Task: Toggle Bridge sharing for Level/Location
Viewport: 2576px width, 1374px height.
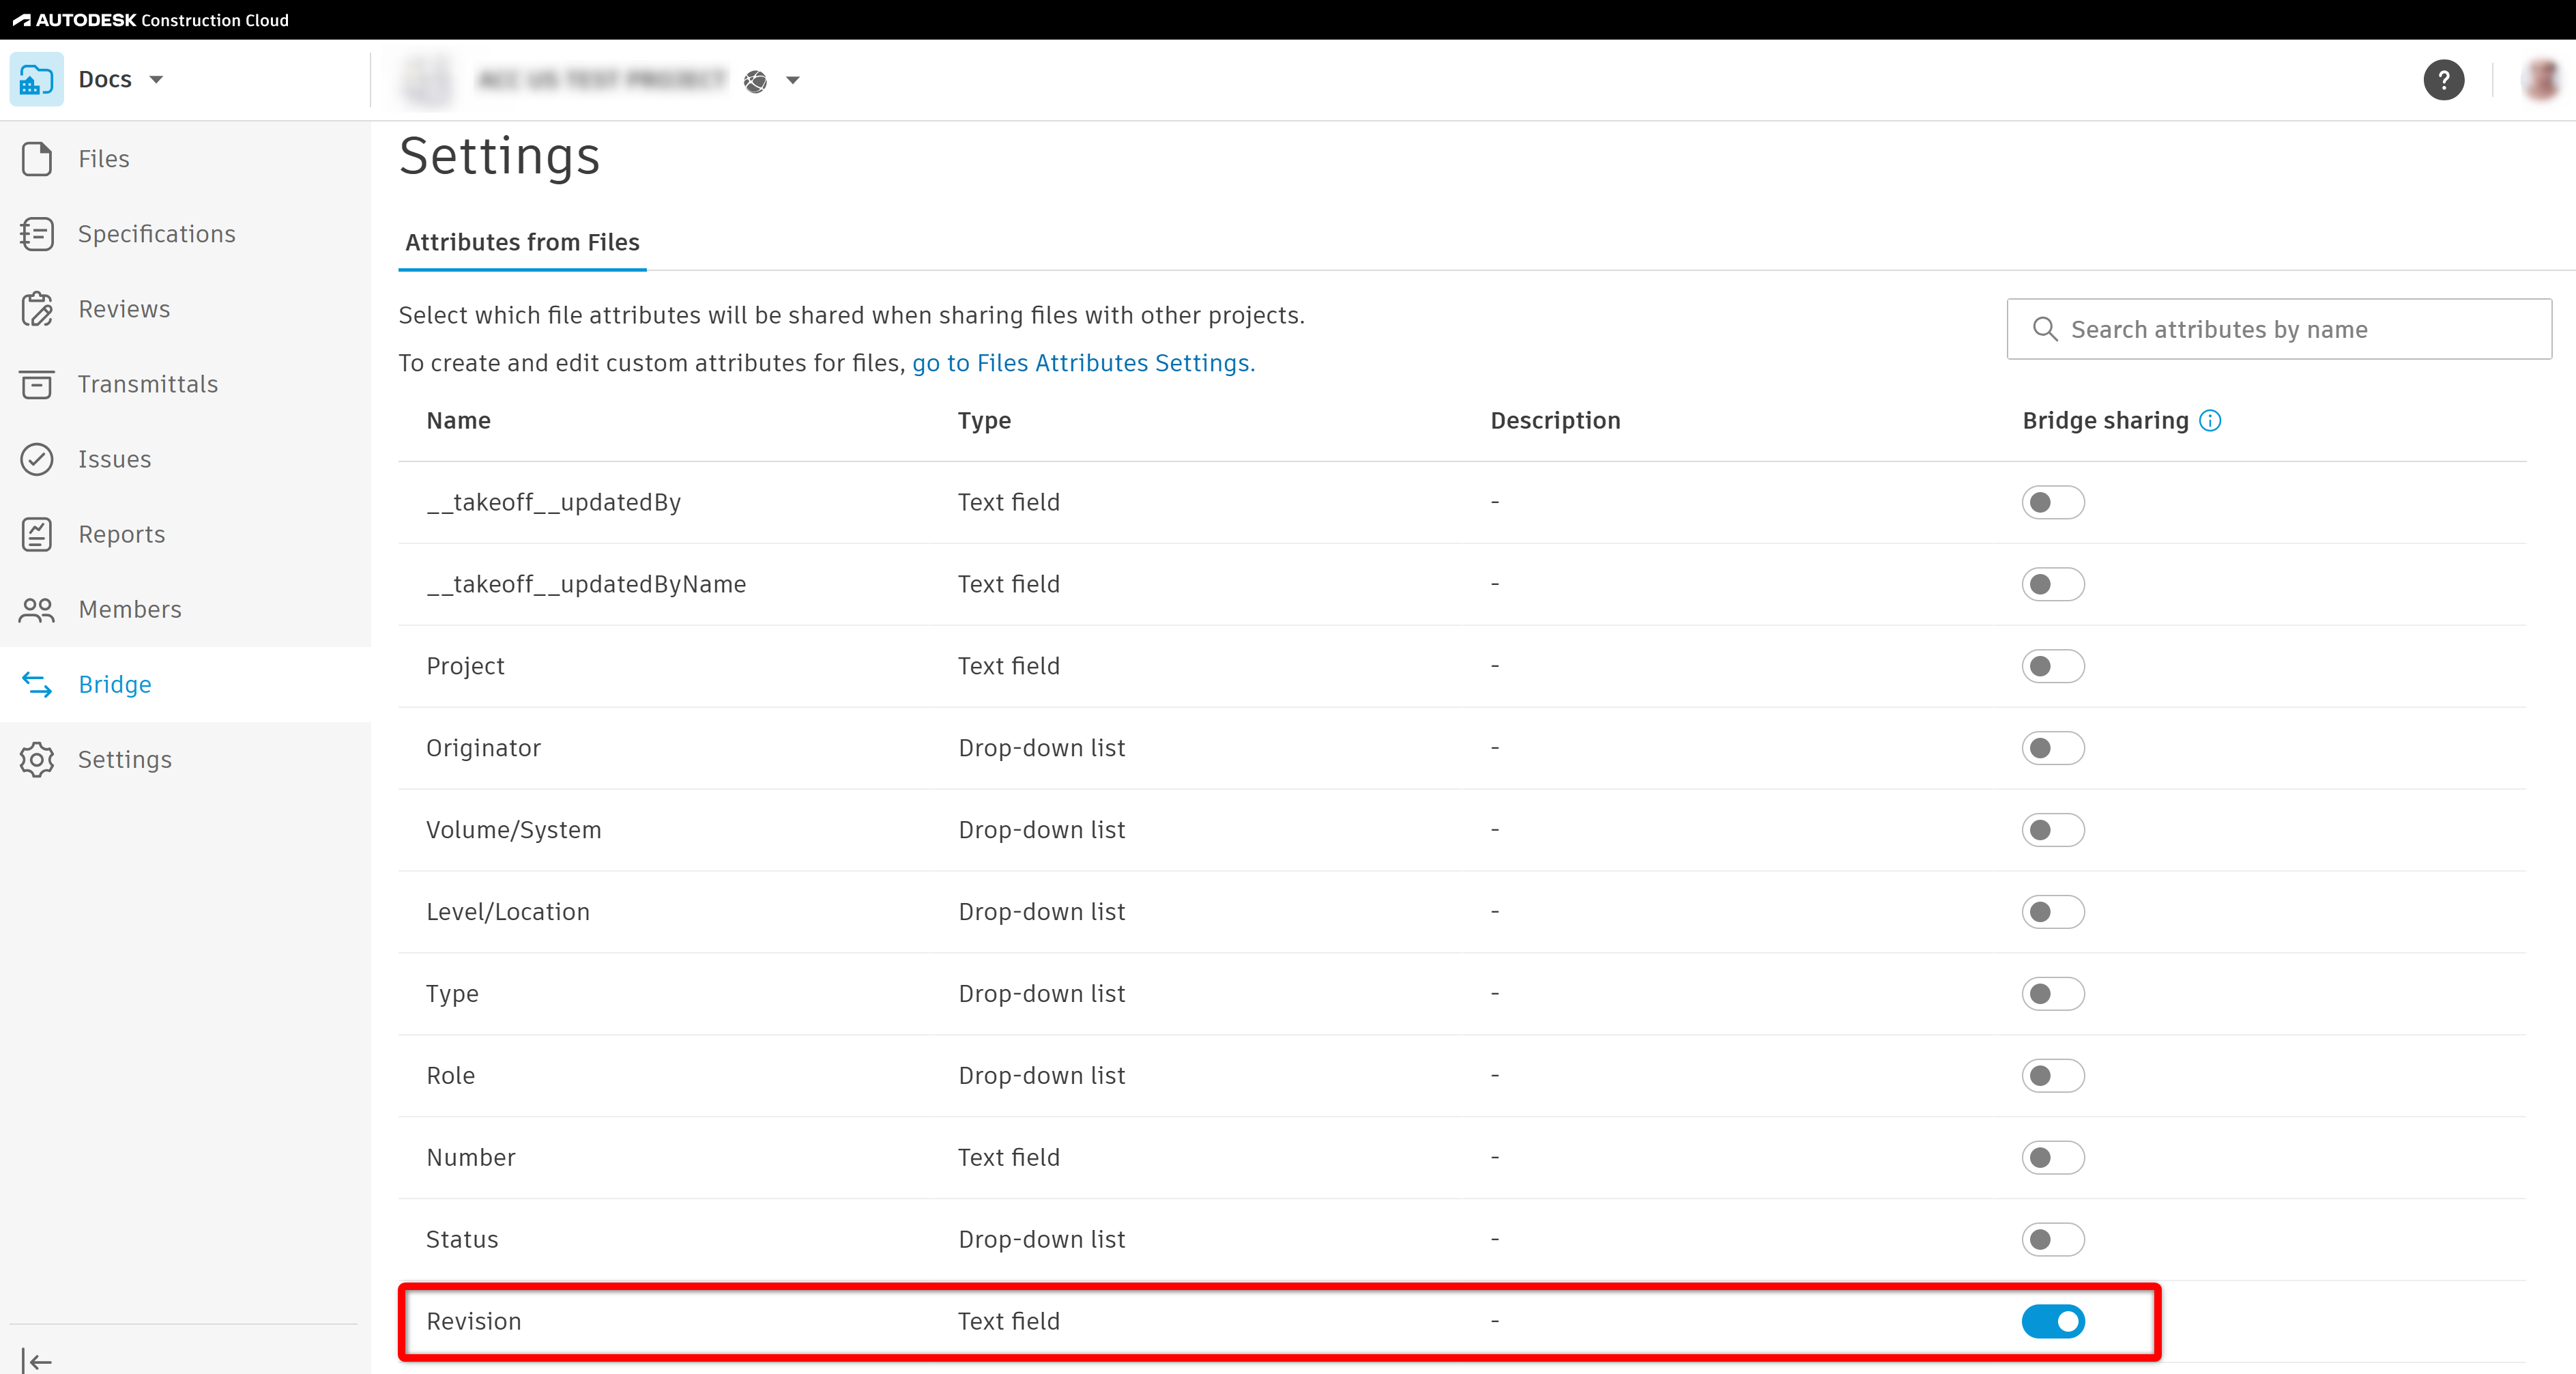Action: (x=2053, y=912)
